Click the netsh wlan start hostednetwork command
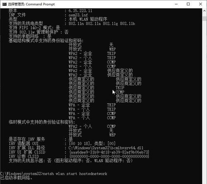This screenshot has width=207, height=184. [x=75, y=174]
